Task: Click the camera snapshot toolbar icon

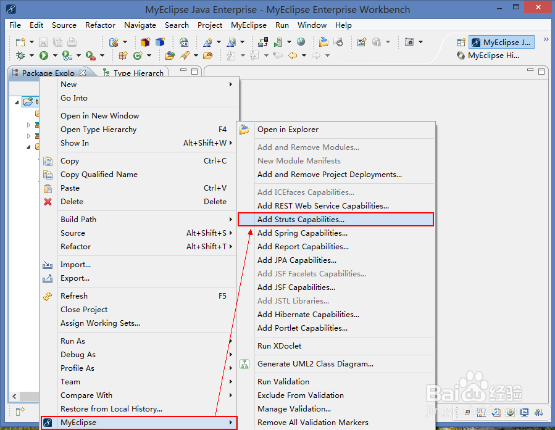Action: click(x=409, y=42)
